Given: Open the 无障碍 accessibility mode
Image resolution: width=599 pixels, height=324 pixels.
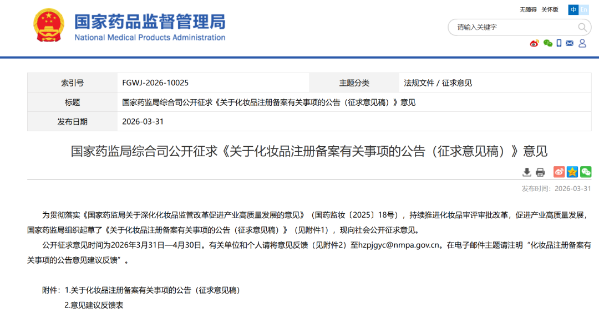Looking at the screenshot, I should pyautogui.click(x=528, y=9).
